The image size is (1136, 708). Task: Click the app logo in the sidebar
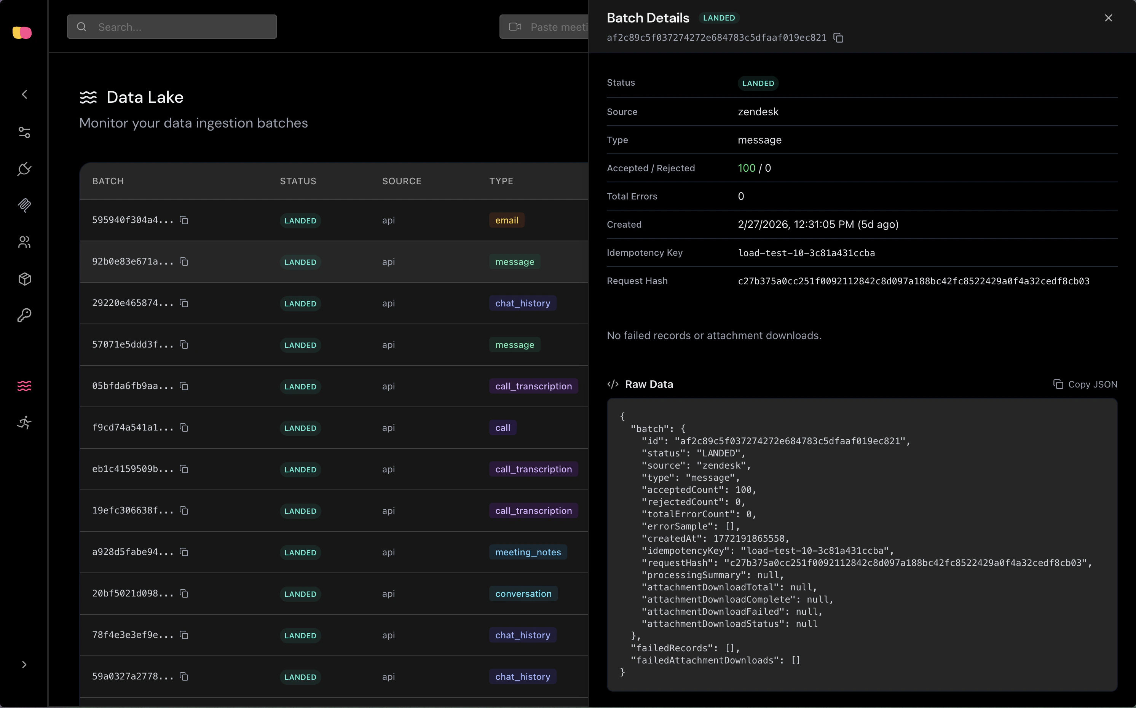[x=22, y=32]
